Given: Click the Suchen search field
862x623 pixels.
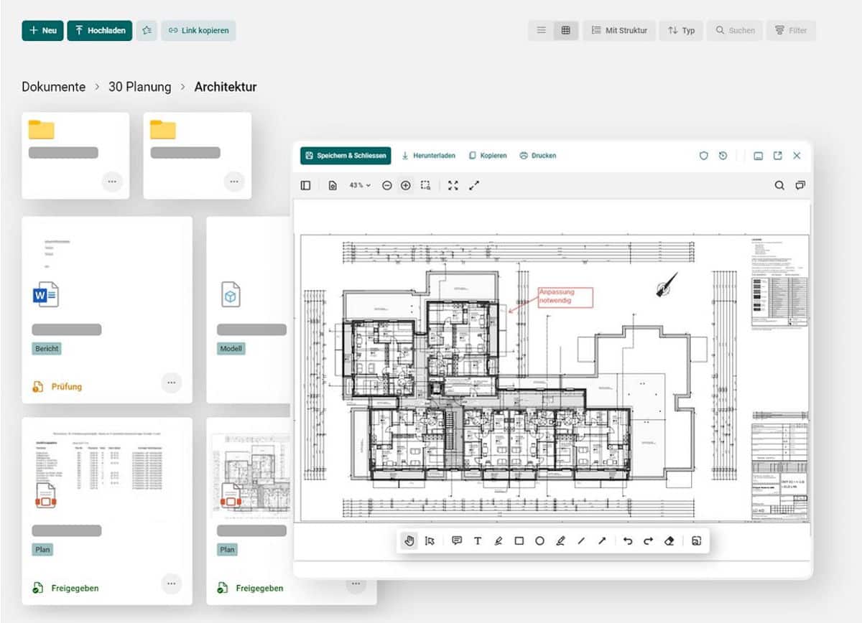Looking at the screenshot, I should [735, 30].
